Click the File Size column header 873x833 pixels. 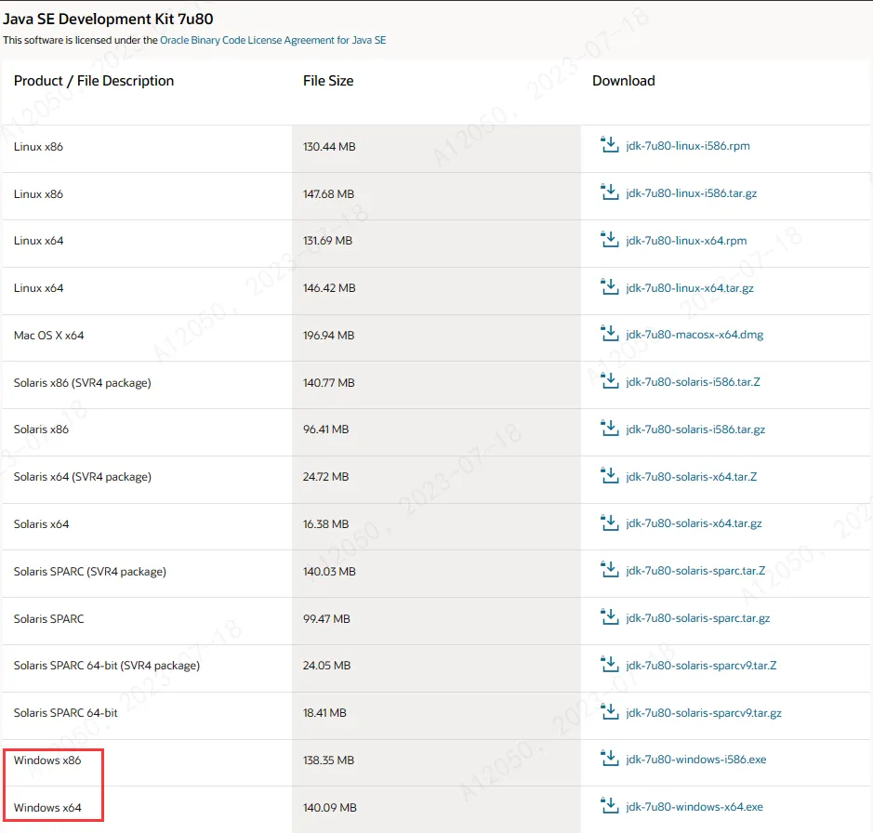point(328,81)
